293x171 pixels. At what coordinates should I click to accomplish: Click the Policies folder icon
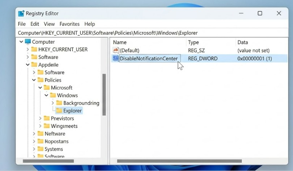pos(41,80)
